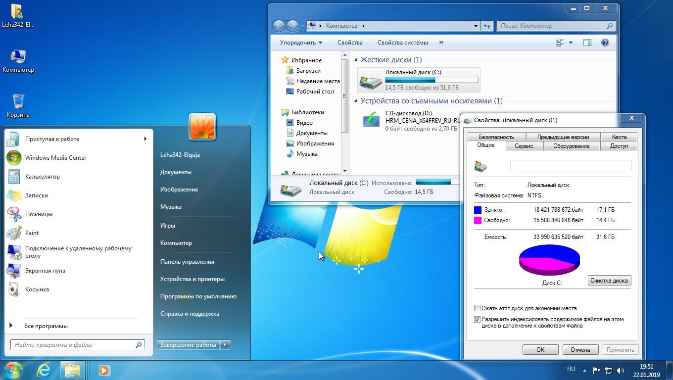This screenshot has height=380, width=673.
Task: Click Очистка диска button
Action: tap(609, 281)
